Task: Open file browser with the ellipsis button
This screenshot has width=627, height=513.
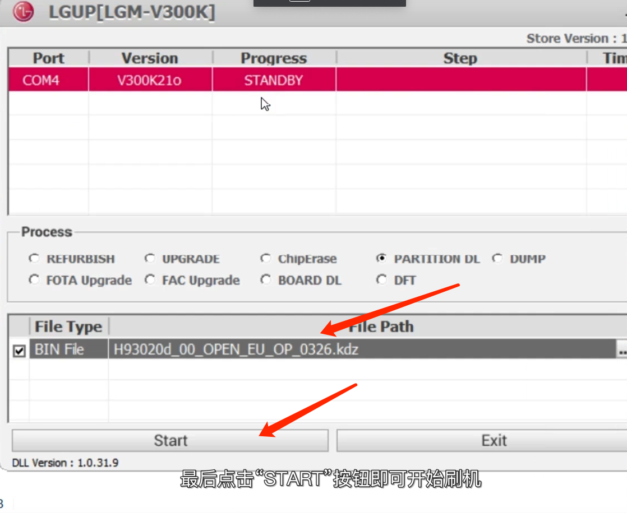Action: 622,349
